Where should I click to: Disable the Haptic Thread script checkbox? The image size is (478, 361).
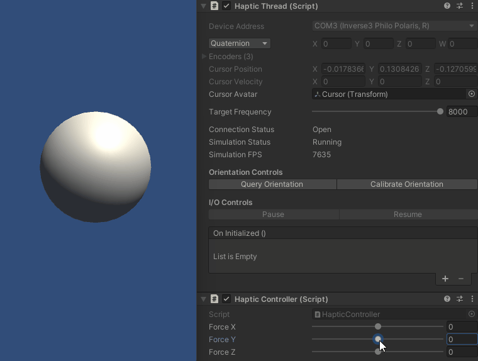[x=226, y=6]
